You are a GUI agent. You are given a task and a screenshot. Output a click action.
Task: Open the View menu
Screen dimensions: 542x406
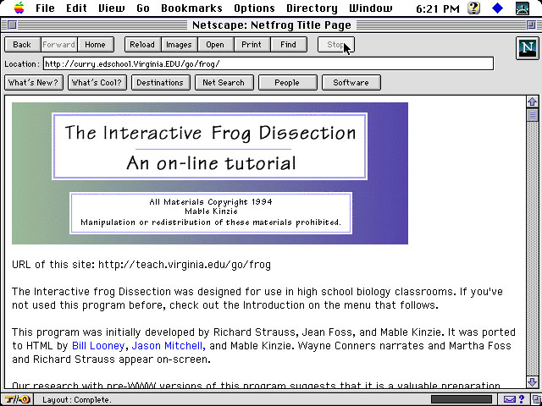coord(112,8)
